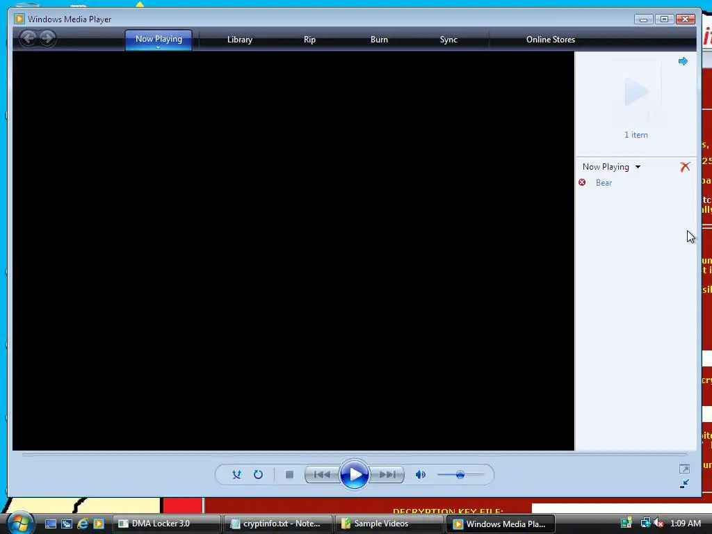Switch to full screen view icon
The image size is (712, 534).
684,469
